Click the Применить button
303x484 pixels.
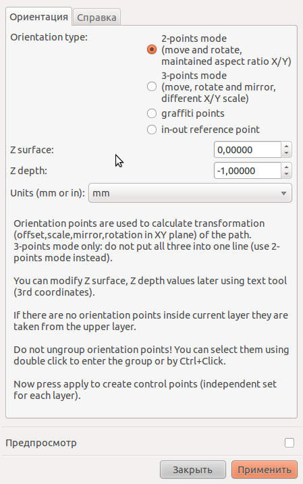265,470
